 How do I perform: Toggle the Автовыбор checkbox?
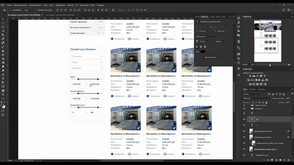coord(11,10)
